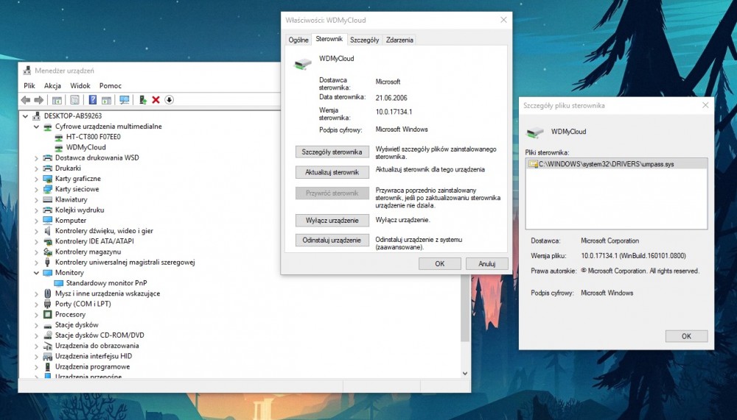Viewport: 737px width, 420px height.
Task: Click Anuluj in the WDMyCloud properties dialog
Action: [x=487, y=264]
